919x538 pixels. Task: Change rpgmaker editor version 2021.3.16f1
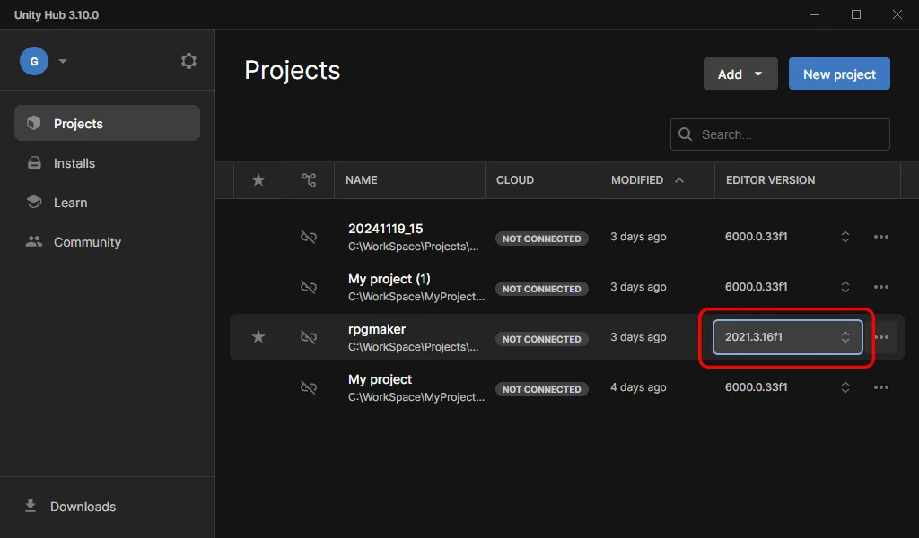coord(787,337)
